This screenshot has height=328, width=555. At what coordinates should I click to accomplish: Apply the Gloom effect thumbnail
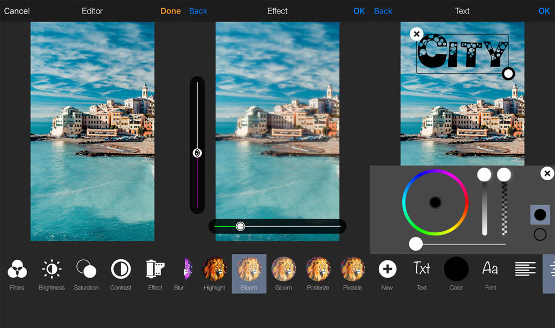click(x=283, y=269)
